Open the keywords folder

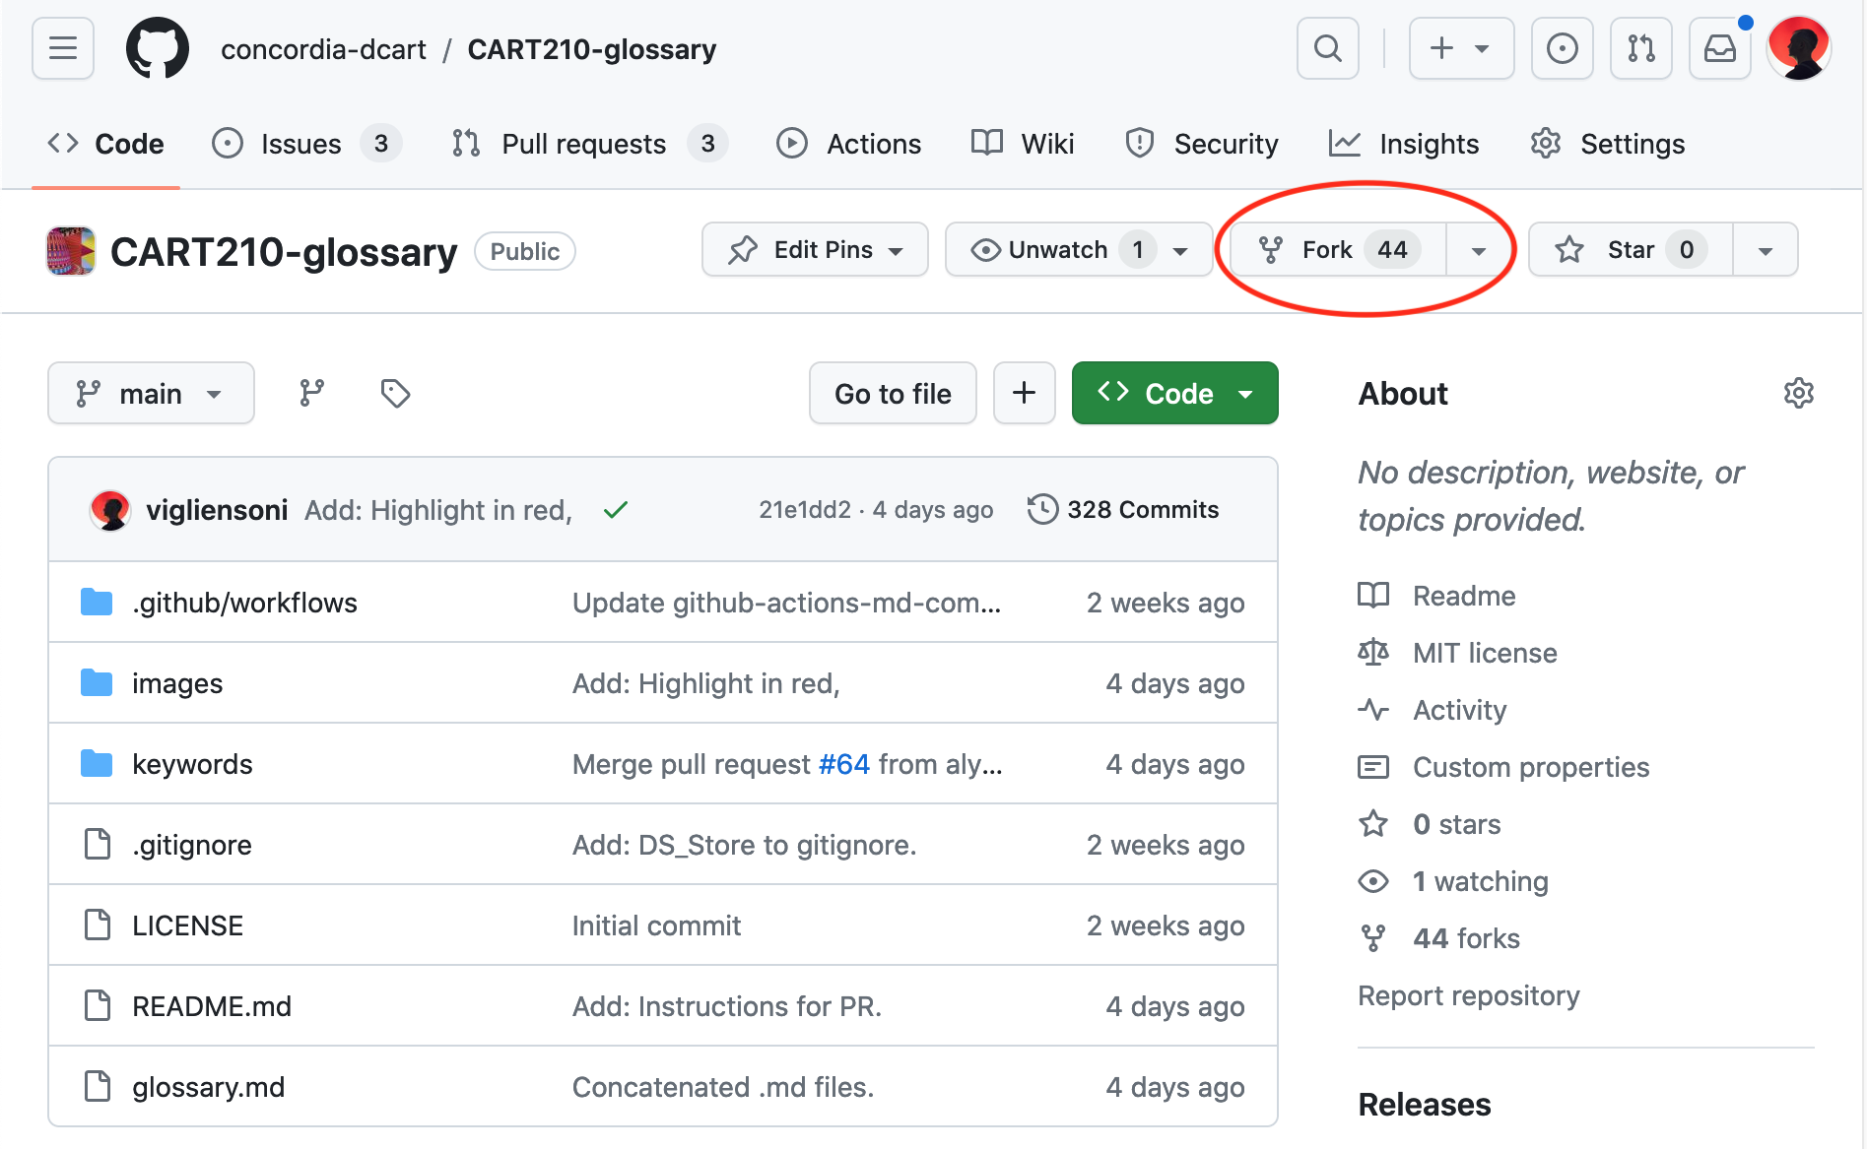click(x=192, y=764)
